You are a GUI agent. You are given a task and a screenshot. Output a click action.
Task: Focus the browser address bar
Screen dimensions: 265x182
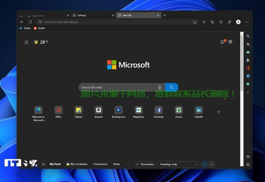117,22
